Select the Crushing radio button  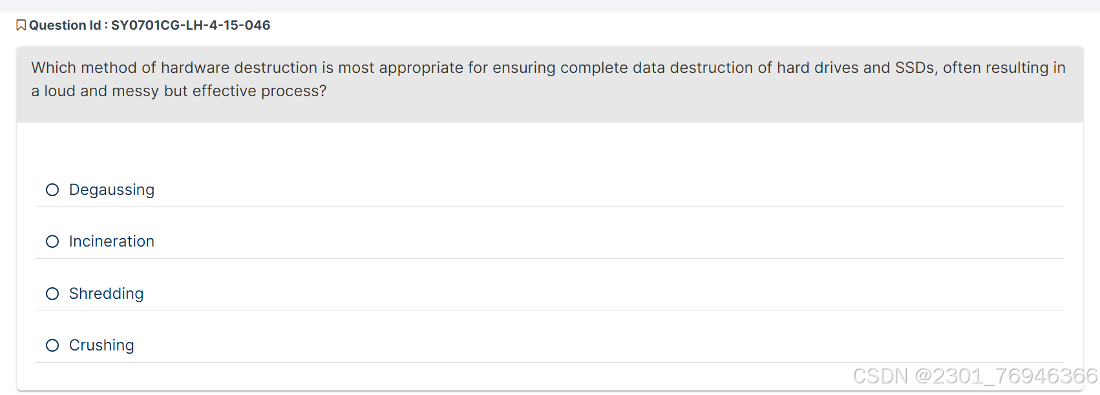pyautogui.click(x=52, y=345)
